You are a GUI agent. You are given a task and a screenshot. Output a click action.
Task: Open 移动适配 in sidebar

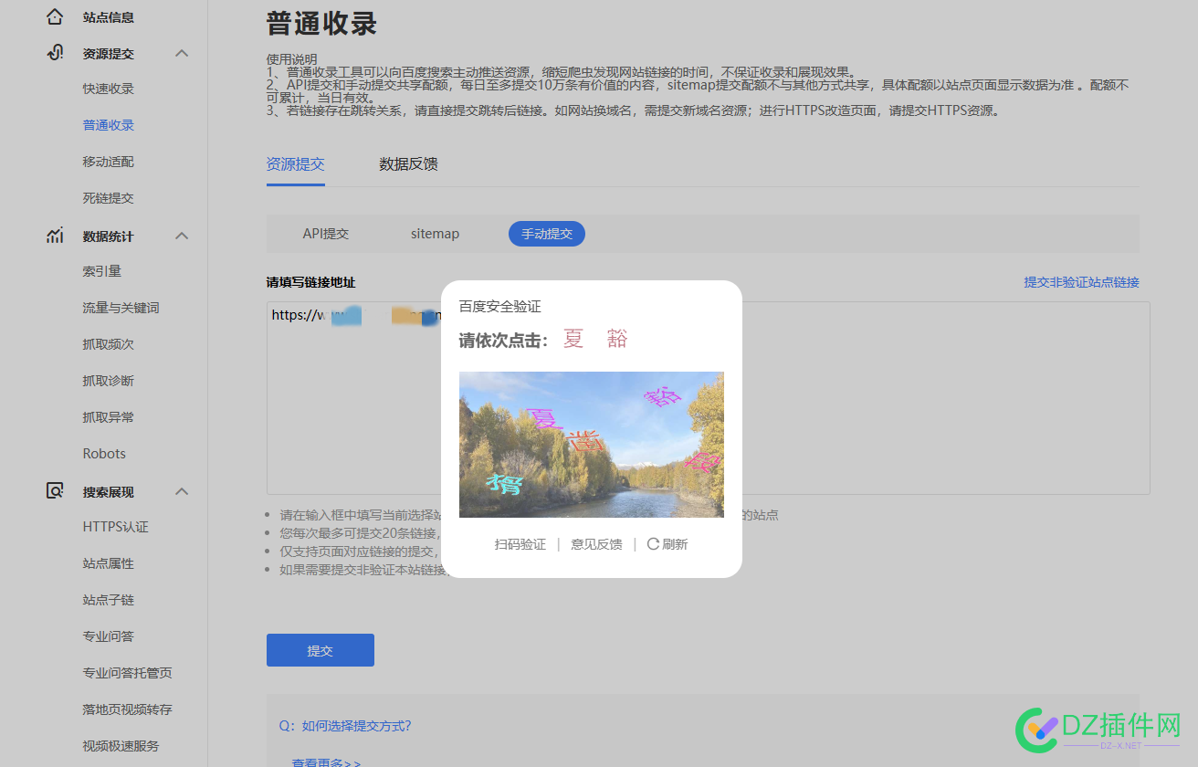[108, 162]
